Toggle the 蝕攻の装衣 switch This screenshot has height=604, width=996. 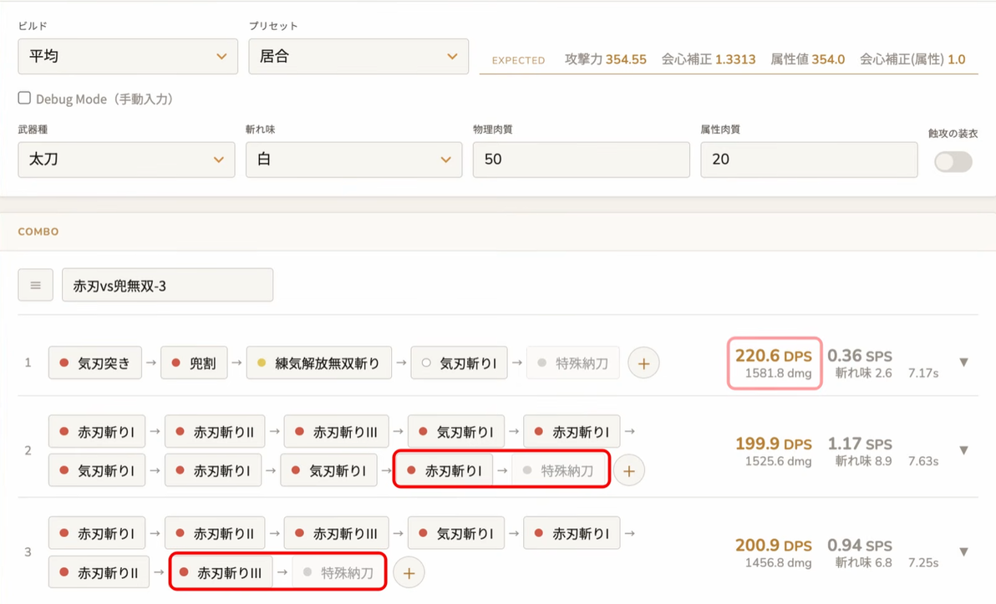953,161
